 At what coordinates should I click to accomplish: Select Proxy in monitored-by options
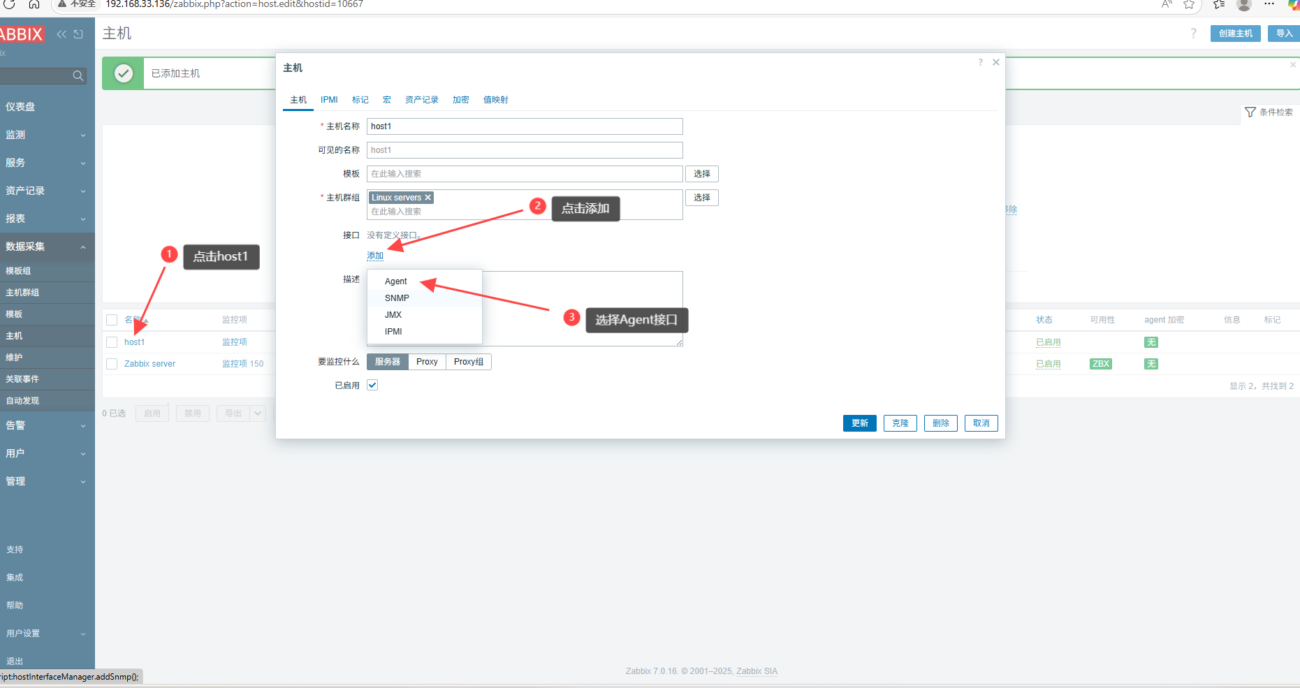pos(427,362)
